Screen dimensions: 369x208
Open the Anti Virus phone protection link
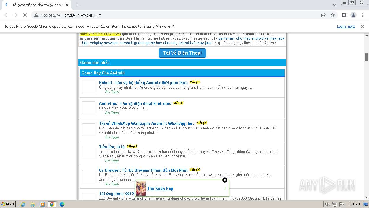(x=135, y=103)
